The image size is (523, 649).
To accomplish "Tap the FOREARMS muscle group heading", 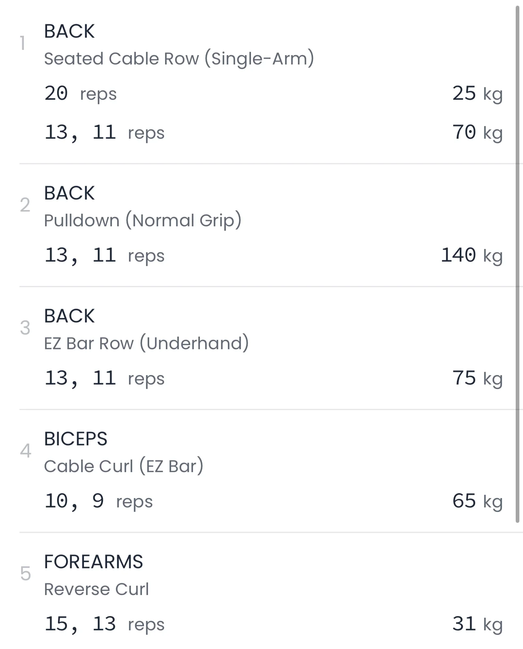I will pos(93,562).
